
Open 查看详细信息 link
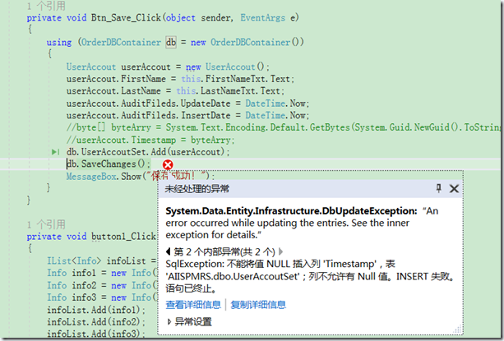(193, 304)
